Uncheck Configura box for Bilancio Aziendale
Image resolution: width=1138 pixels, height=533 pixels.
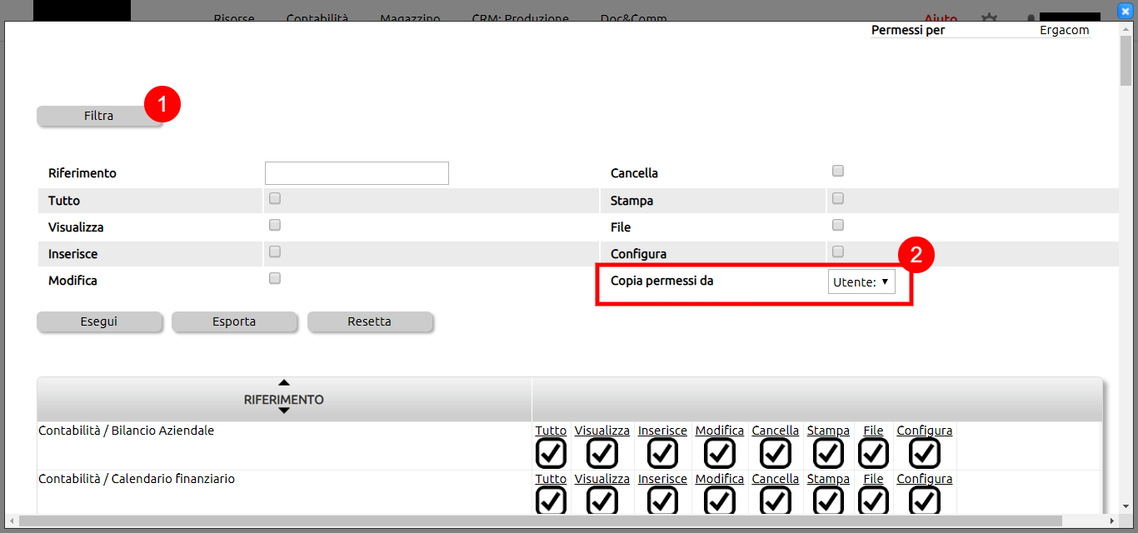click(x=925, y=453)
